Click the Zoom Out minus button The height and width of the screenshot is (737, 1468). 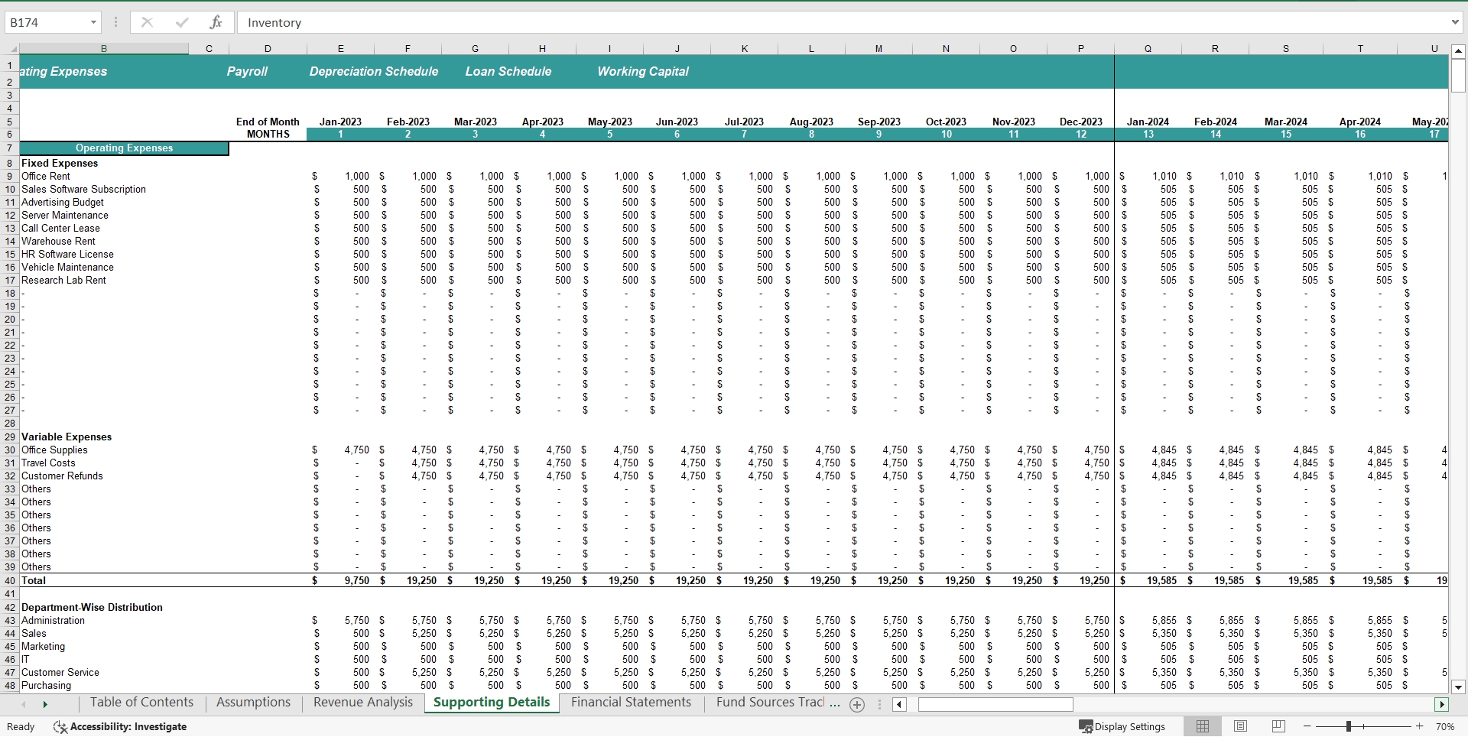(1307, 726)
